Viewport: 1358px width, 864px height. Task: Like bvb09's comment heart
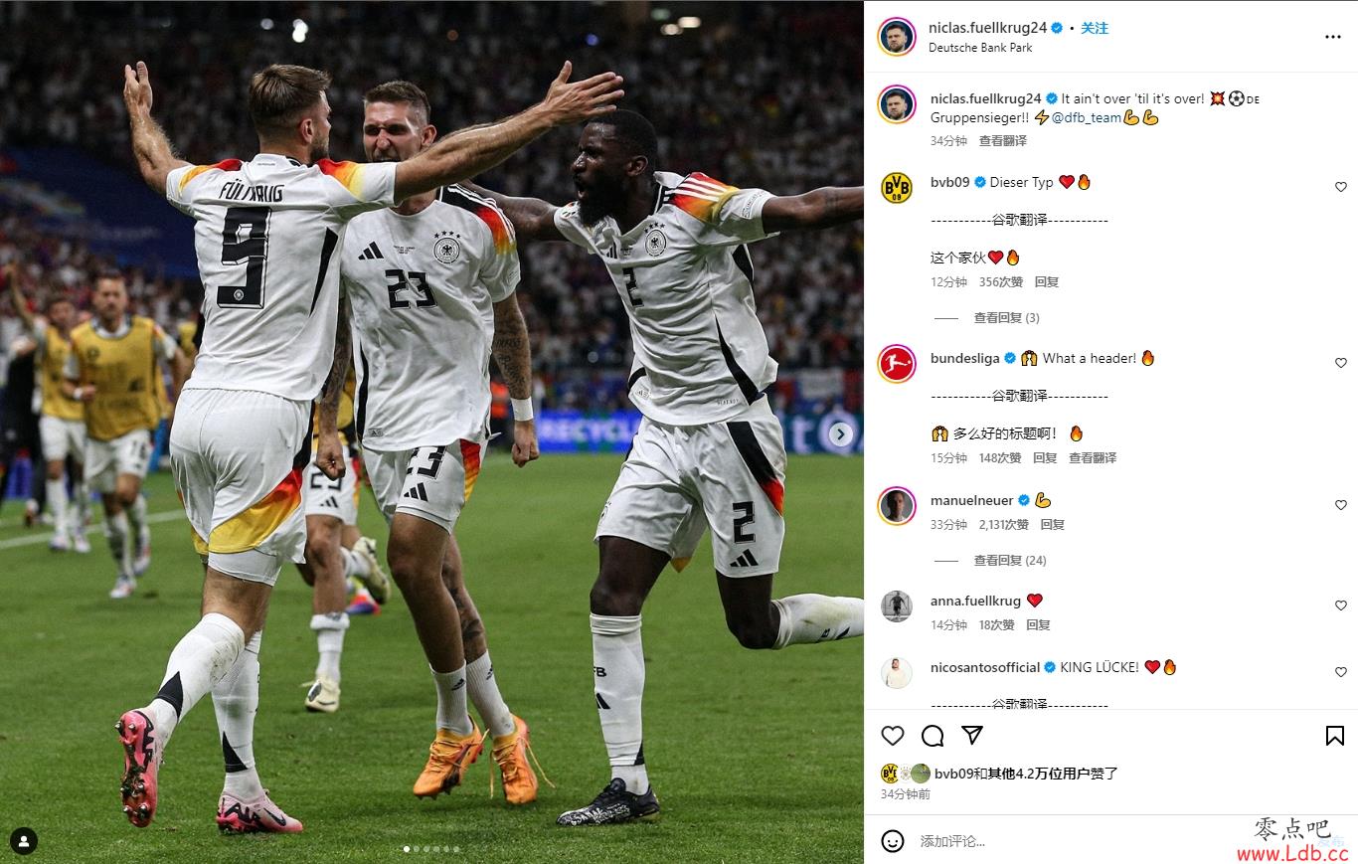(x=1340, y=187)
